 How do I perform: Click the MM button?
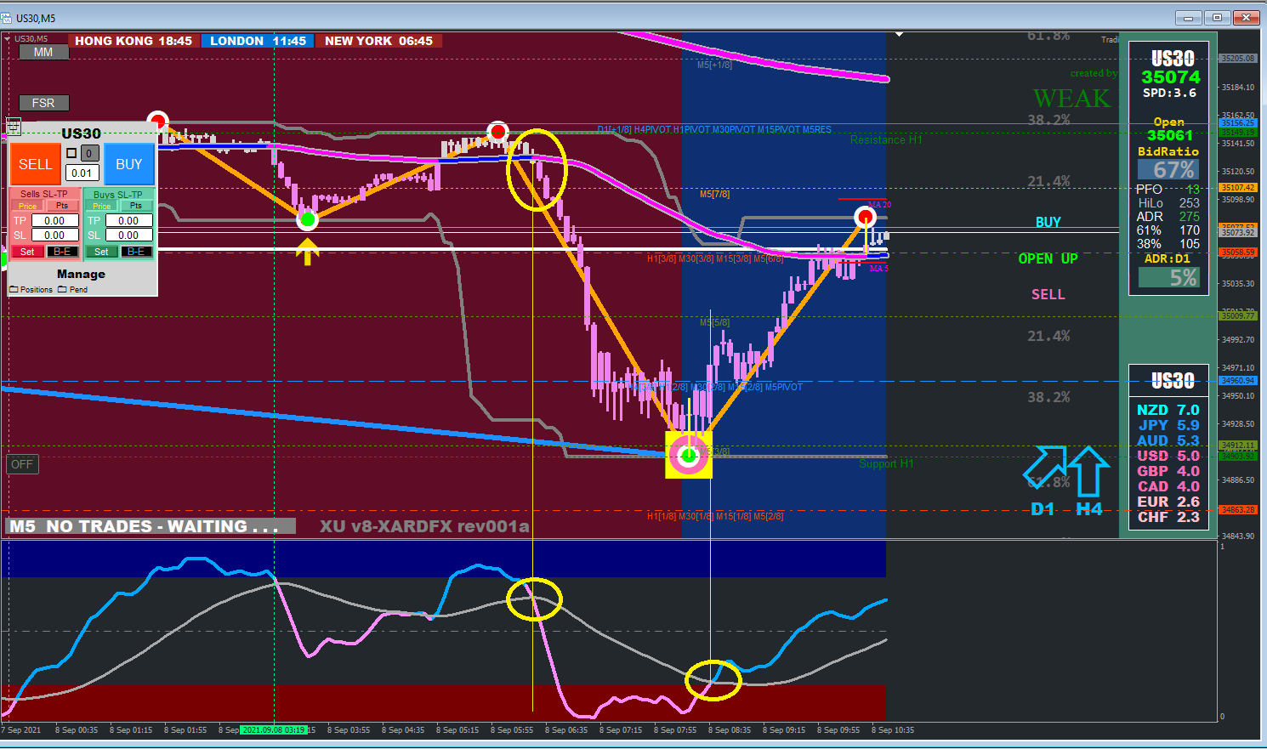click(43, 52)
